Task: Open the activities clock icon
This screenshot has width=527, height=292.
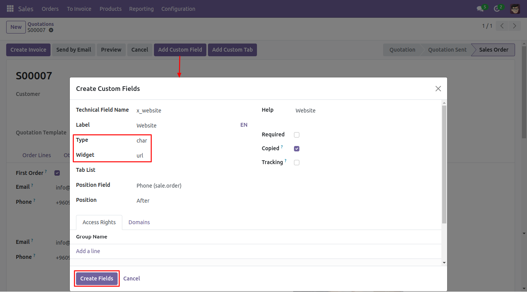Action: tap(497, 8)
